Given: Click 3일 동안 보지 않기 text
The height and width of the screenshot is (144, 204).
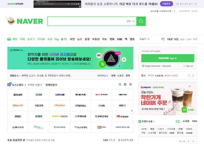Looking at the screenshot, I should [184, 4].
